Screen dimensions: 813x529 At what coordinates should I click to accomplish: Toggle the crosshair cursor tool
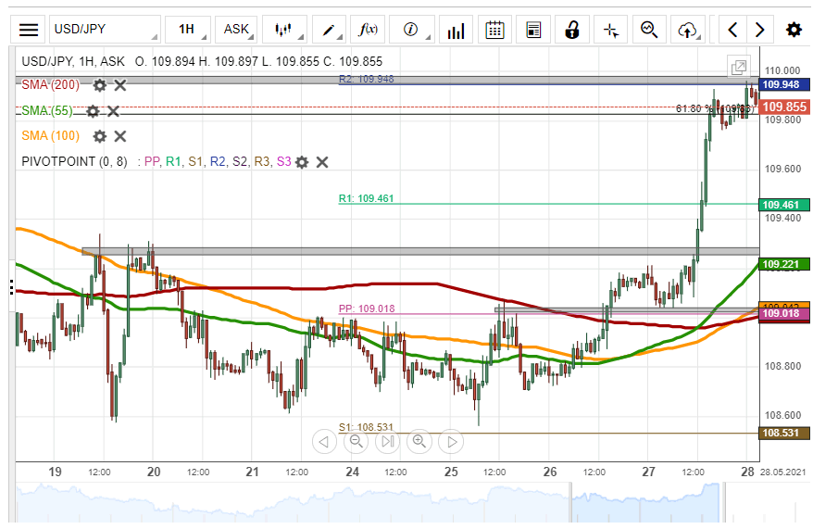(x=611, y=30)
